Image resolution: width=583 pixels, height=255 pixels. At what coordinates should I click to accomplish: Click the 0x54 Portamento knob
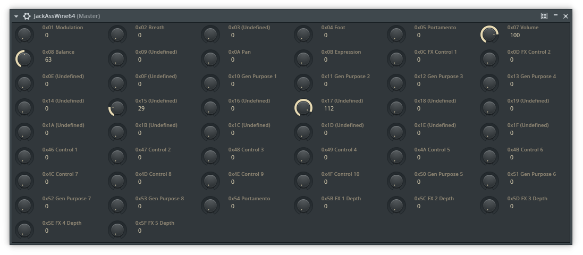click(210, 206)
